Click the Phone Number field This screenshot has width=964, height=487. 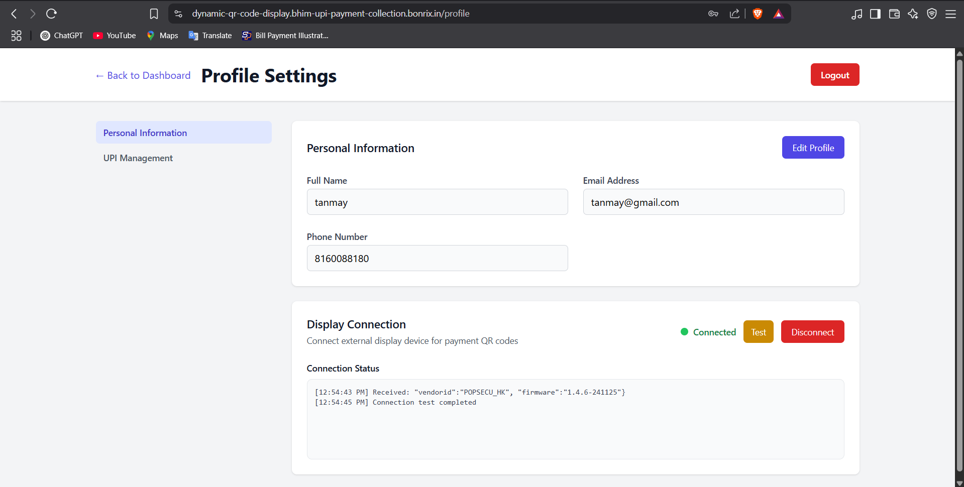coord(437,258)
